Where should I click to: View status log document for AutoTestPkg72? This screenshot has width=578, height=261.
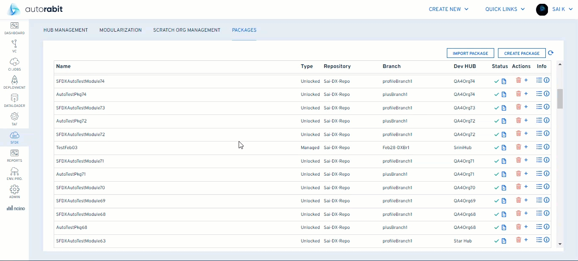pyautogui.click(x=504, y=121)
